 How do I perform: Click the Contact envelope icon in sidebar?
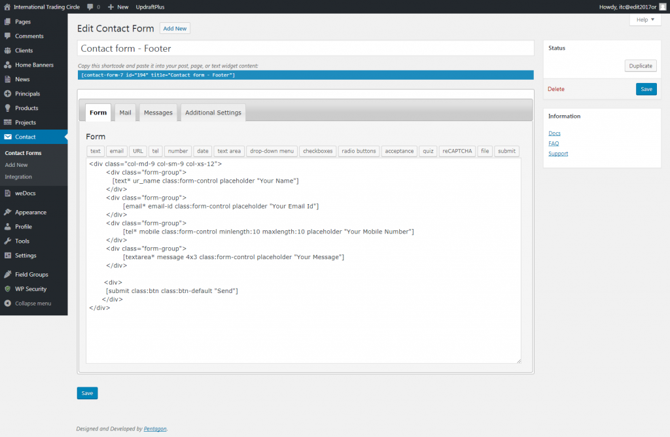[8, 137]
